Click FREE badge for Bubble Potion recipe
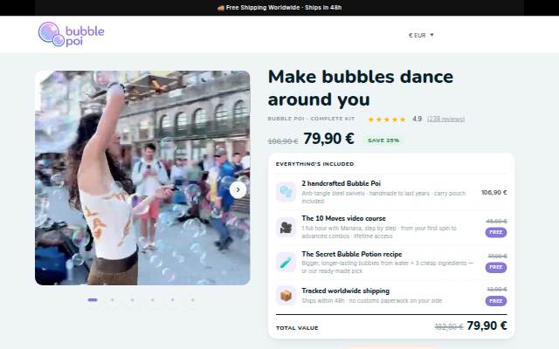 (x=496, y=267)
